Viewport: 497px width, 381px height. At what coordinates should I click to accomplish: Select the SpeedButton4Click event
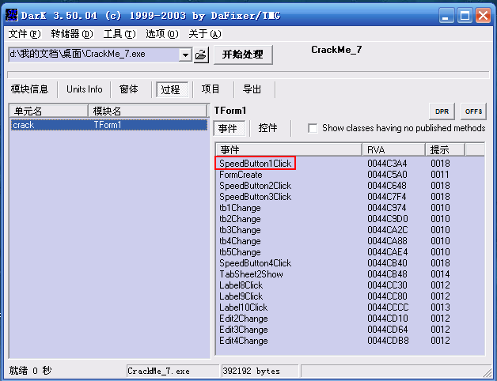255,263
